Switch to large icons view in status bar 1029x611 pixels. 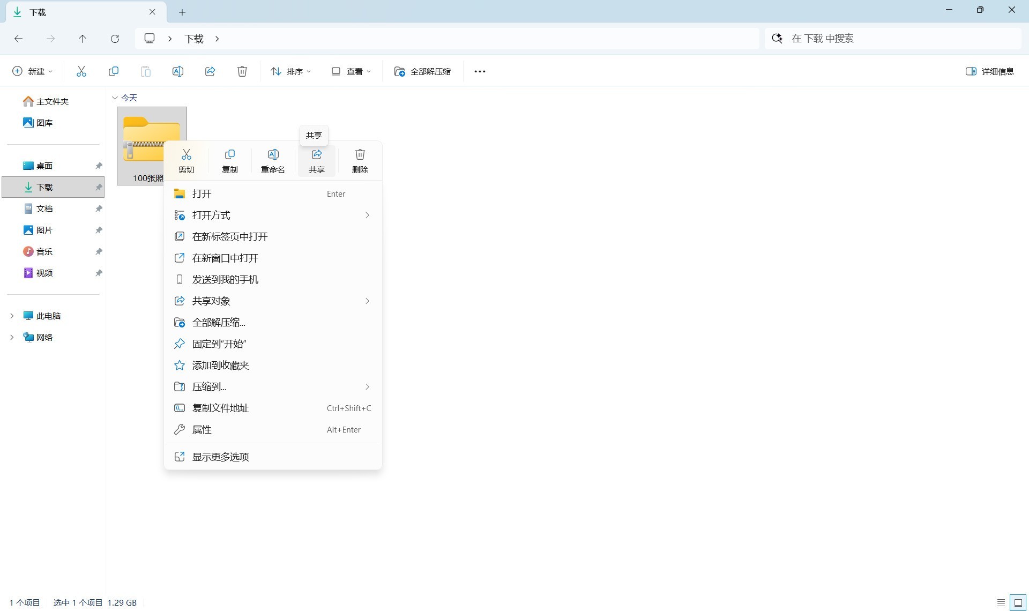tap(1018, 603)
